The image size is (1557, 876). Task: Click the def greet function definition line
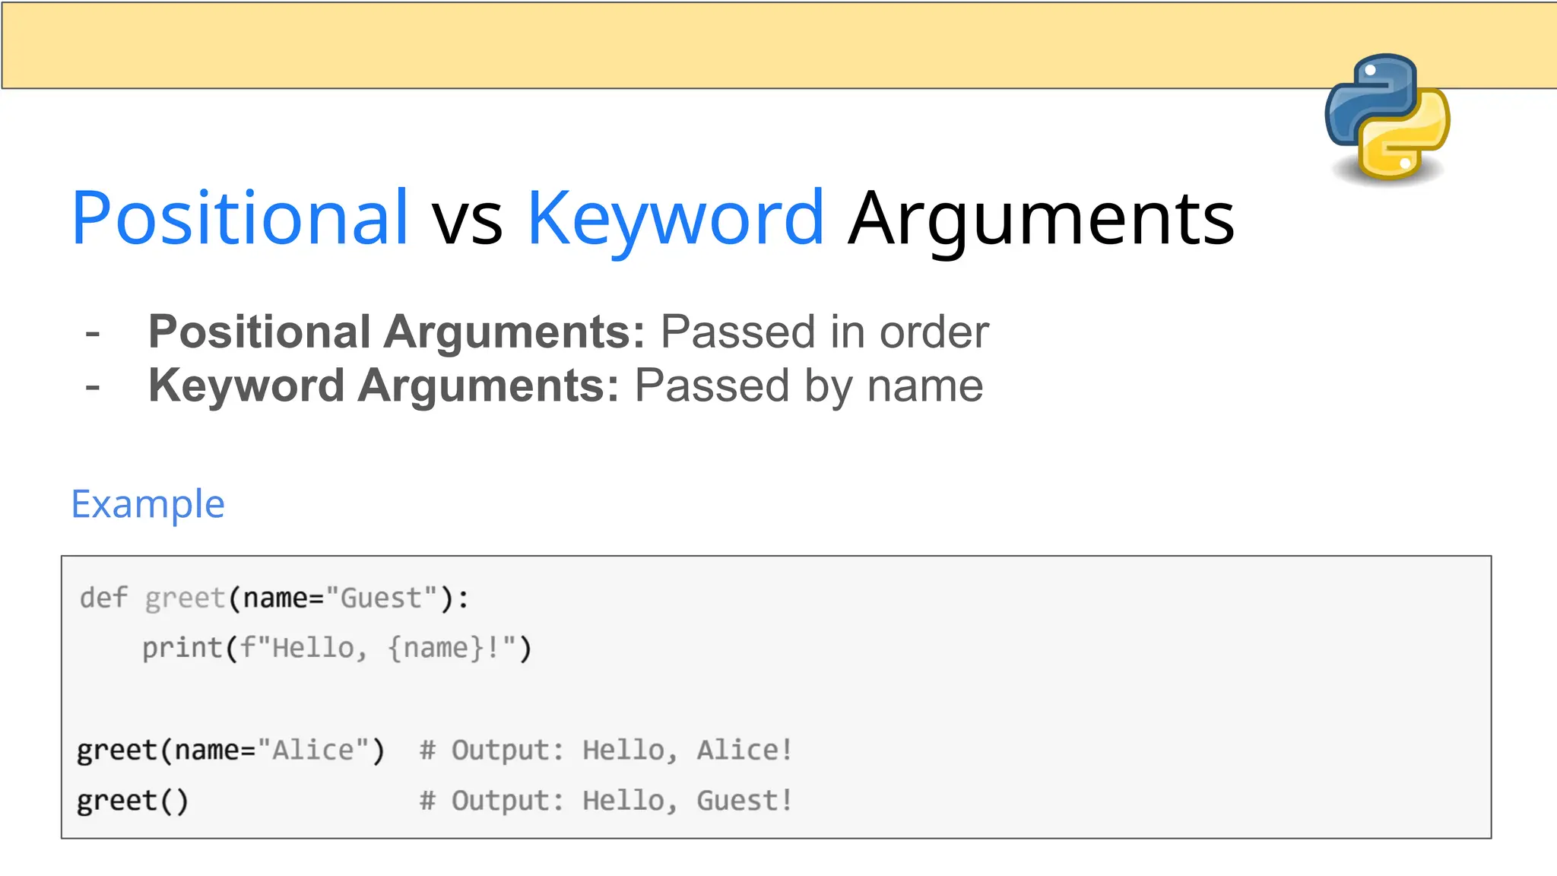[274, 598]
